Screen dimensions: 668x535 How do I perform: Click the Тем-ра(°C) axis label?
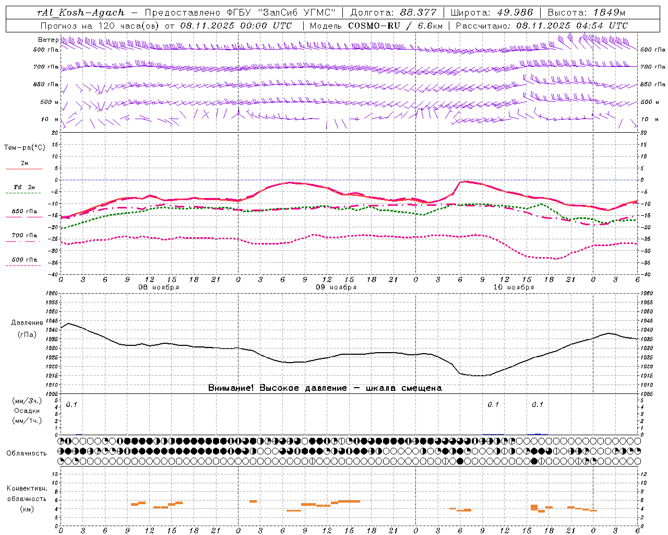(x=25, y=148)
